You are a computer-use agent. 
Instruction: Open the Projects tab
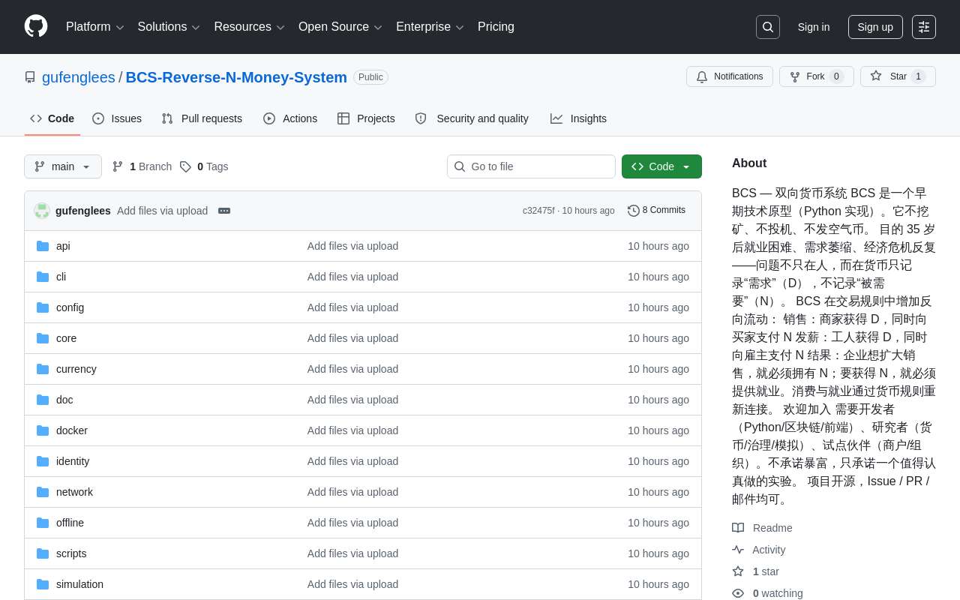tap(366, 118)
